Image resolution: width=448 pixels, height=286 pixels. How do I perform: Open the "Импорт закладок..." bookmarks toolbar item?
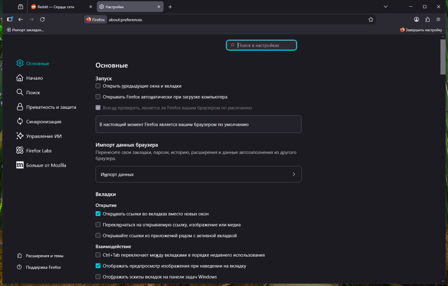25,30
